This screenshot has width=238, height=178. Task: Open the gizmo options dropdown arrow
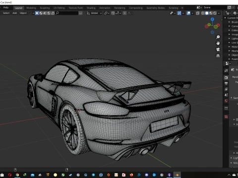[183, 13]
